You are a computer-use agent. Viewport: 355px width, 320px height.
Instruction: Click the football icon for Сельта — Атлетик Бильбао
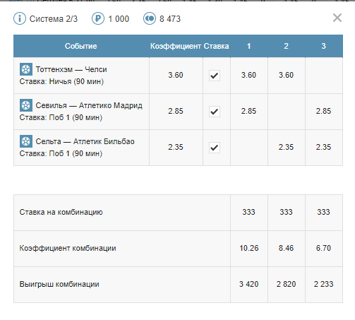(x=26, y=141)
